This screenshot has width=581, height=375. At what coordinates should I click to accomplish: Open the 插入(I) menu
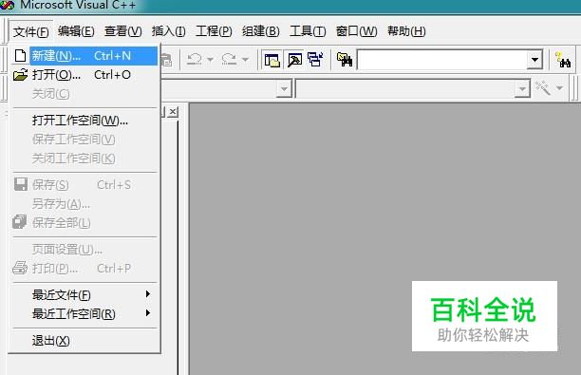[x=169, y=31]
